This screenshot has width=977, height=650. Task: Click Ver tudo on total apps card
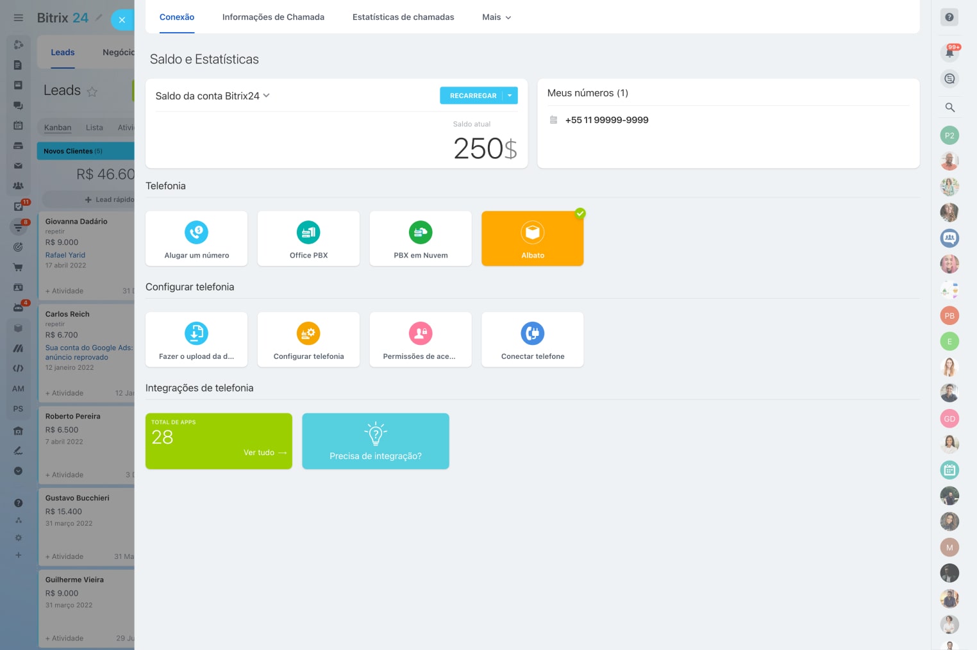(264, 453)
